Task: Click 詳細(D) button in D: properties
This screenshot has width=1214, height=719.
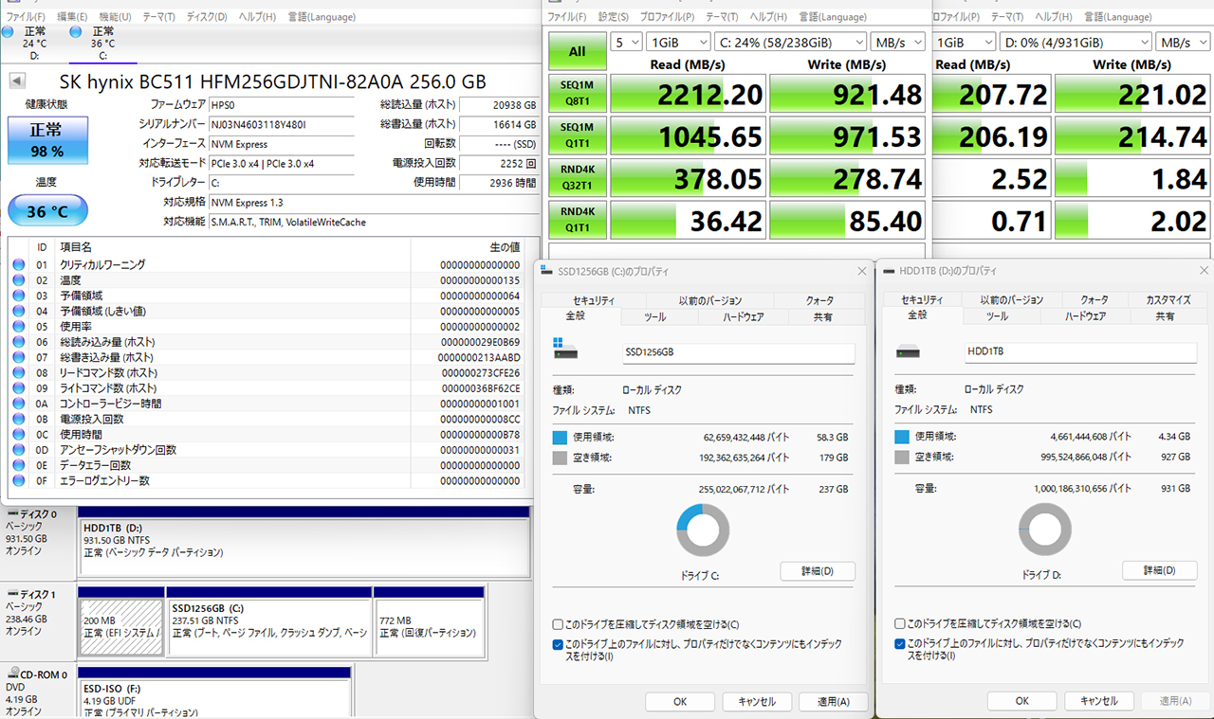Action: click(x=1160, y=570)
